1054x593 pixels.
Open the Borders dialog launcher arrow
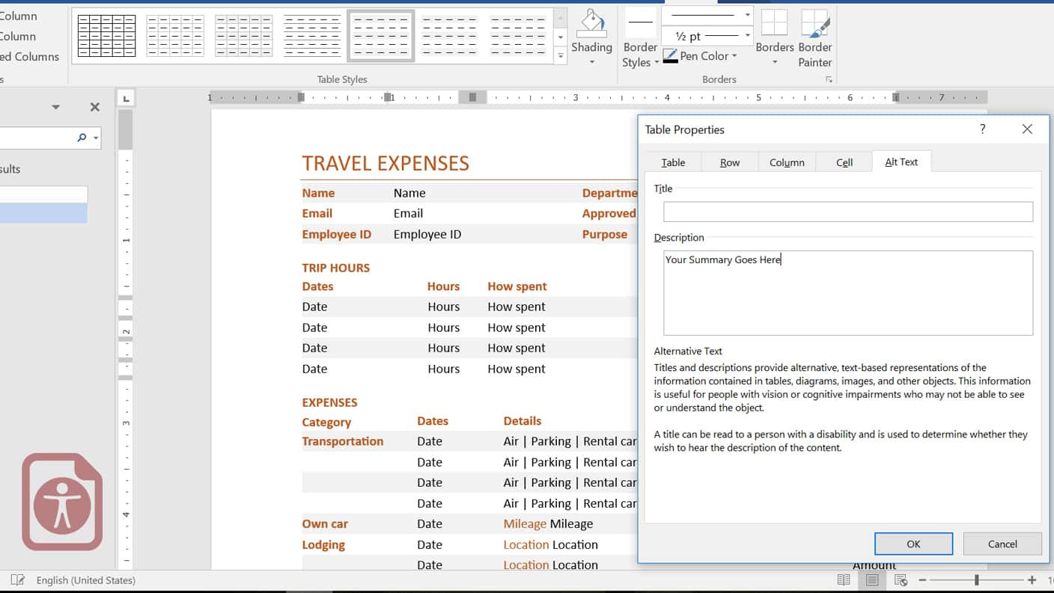828,79
